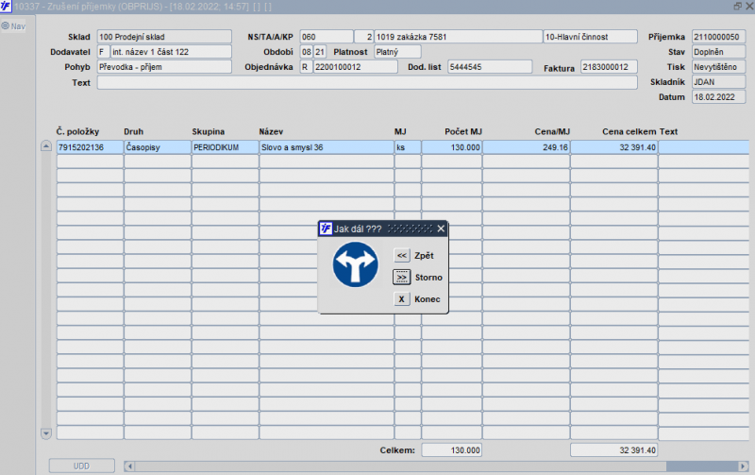
Task: Select item number cell 7915202136
Action: click(90, 147)
